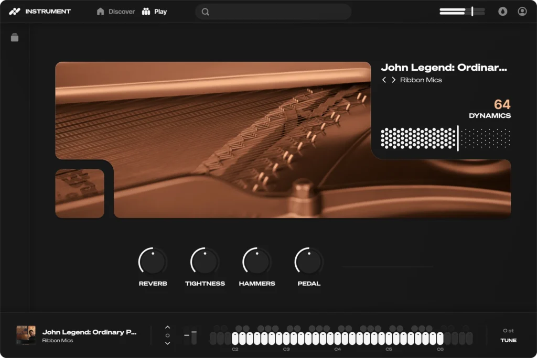Click the search magnifier icon
This screenshot has width=537, height=358.
point(205,11)
